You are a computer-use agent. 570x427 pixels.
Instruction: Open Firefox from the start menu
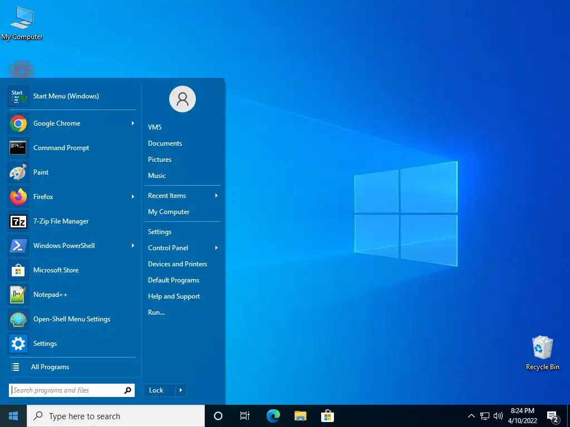[x=72, y=197]
